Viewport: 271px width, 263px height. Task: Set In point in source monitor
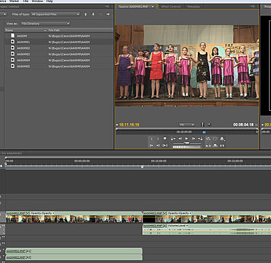pyautogui.click(x=152, y=139)
